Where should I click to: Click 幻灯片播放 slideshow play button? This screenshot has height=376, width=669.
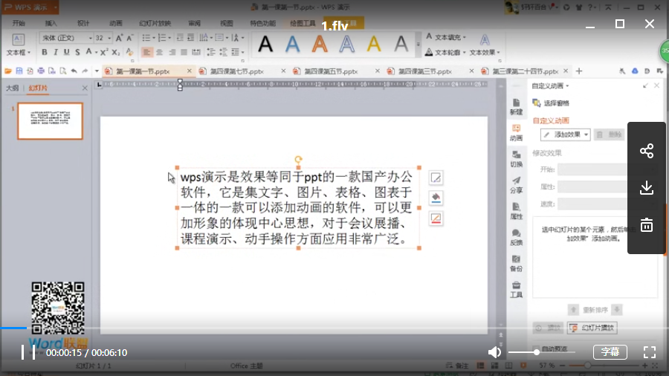point(592,328)
